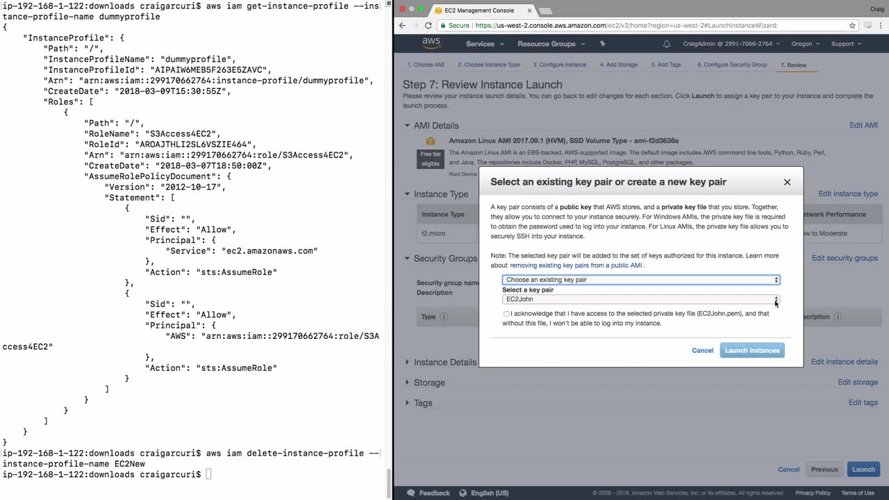
Task: Open 'removing existing key pairs from a public AMI' link
Action: pyautogui.click(x=576, y=265)
